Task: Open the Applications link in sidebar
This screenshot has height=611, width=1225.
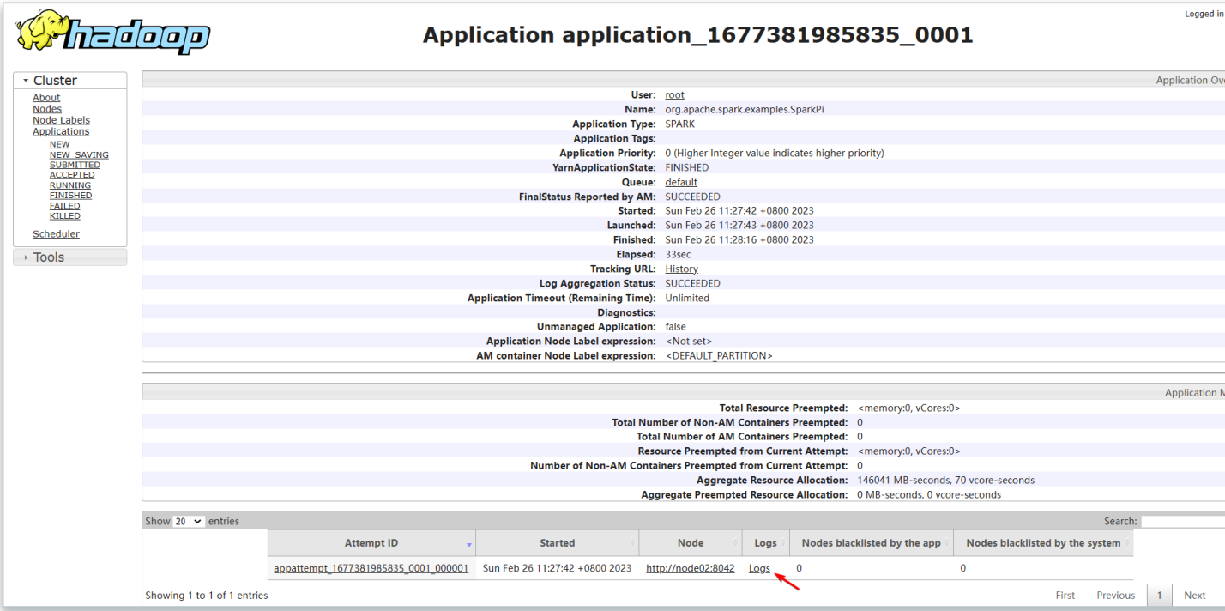Action: [61, 131]
